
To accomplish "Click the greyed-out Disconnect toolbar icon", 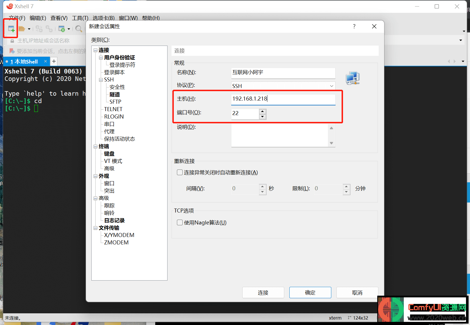I will 39,29.
